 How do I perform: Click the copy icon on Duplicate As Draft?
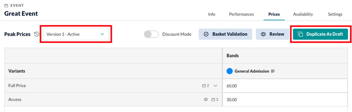pos(300,34)
